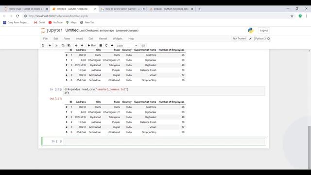Restart the kernel icon
311x175 pixels.
[x=106, y=45]
